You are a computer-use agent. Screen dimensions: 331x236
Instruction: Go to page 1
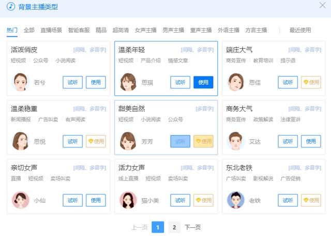[158, 227]
